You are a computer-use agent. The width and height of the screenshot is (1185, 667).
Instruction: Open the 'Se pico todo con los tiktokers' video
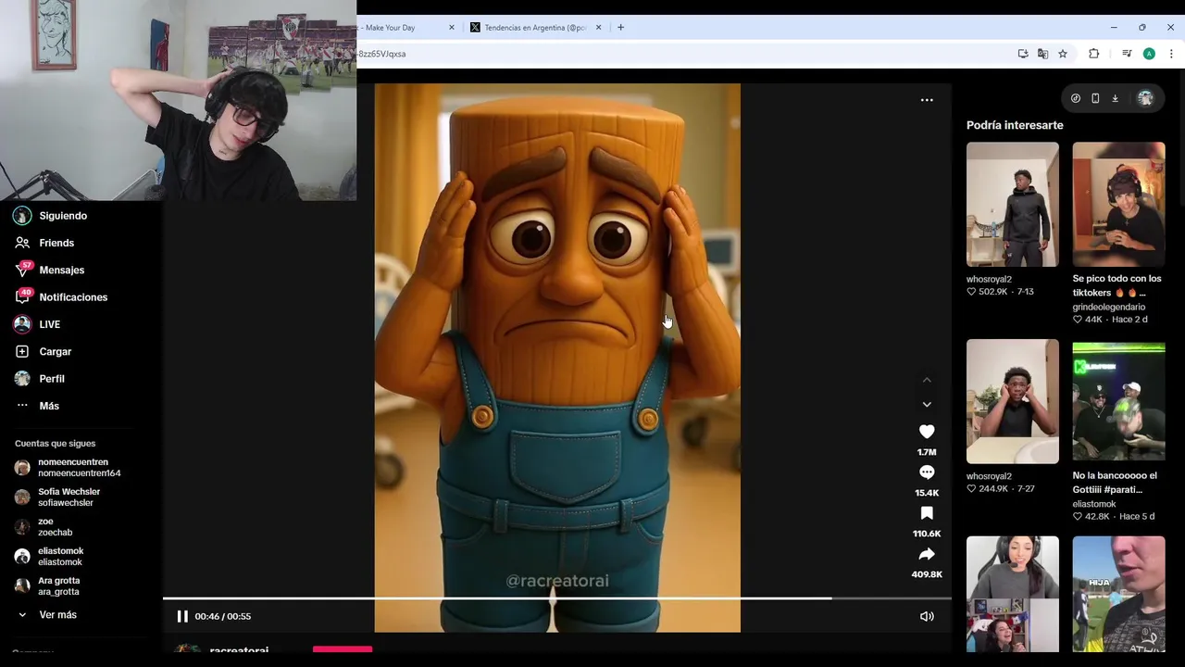pos(1118,204)
